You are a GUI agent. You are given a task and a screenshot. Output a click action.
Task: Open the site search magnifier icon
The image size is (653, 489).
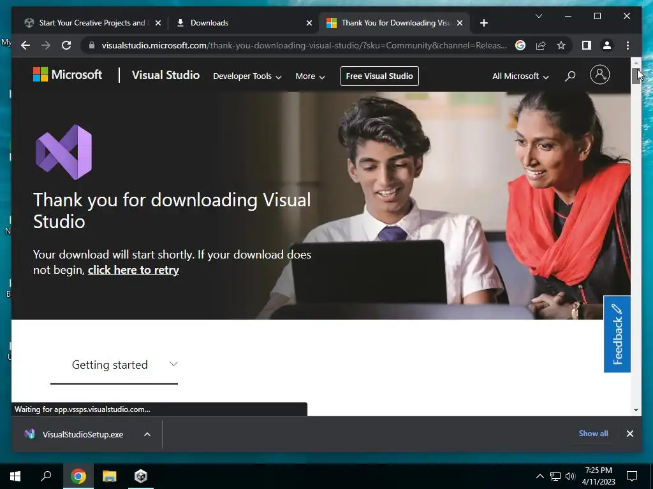(570, 76)
